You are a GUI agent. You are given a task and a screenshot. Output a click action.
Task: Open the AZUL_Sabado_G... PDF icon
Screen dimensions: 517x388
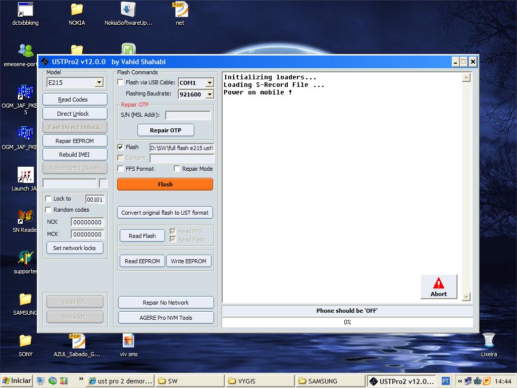pyautogui.click(x=77, y=346)
